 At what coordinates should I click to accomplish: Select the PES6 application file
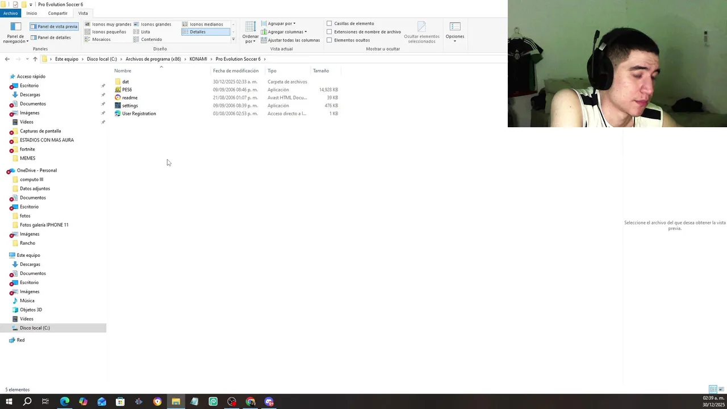(x=127, y=90)
